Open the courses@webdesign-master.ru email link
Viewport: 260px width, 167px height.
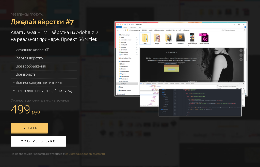coord(85,154)
